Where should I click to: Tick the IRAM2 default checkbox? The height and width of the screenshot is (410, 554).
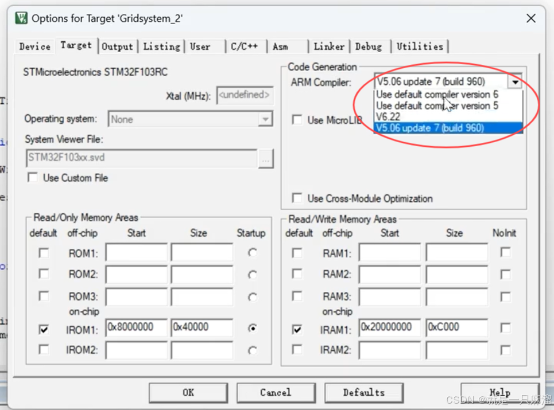tap(297, 349)
